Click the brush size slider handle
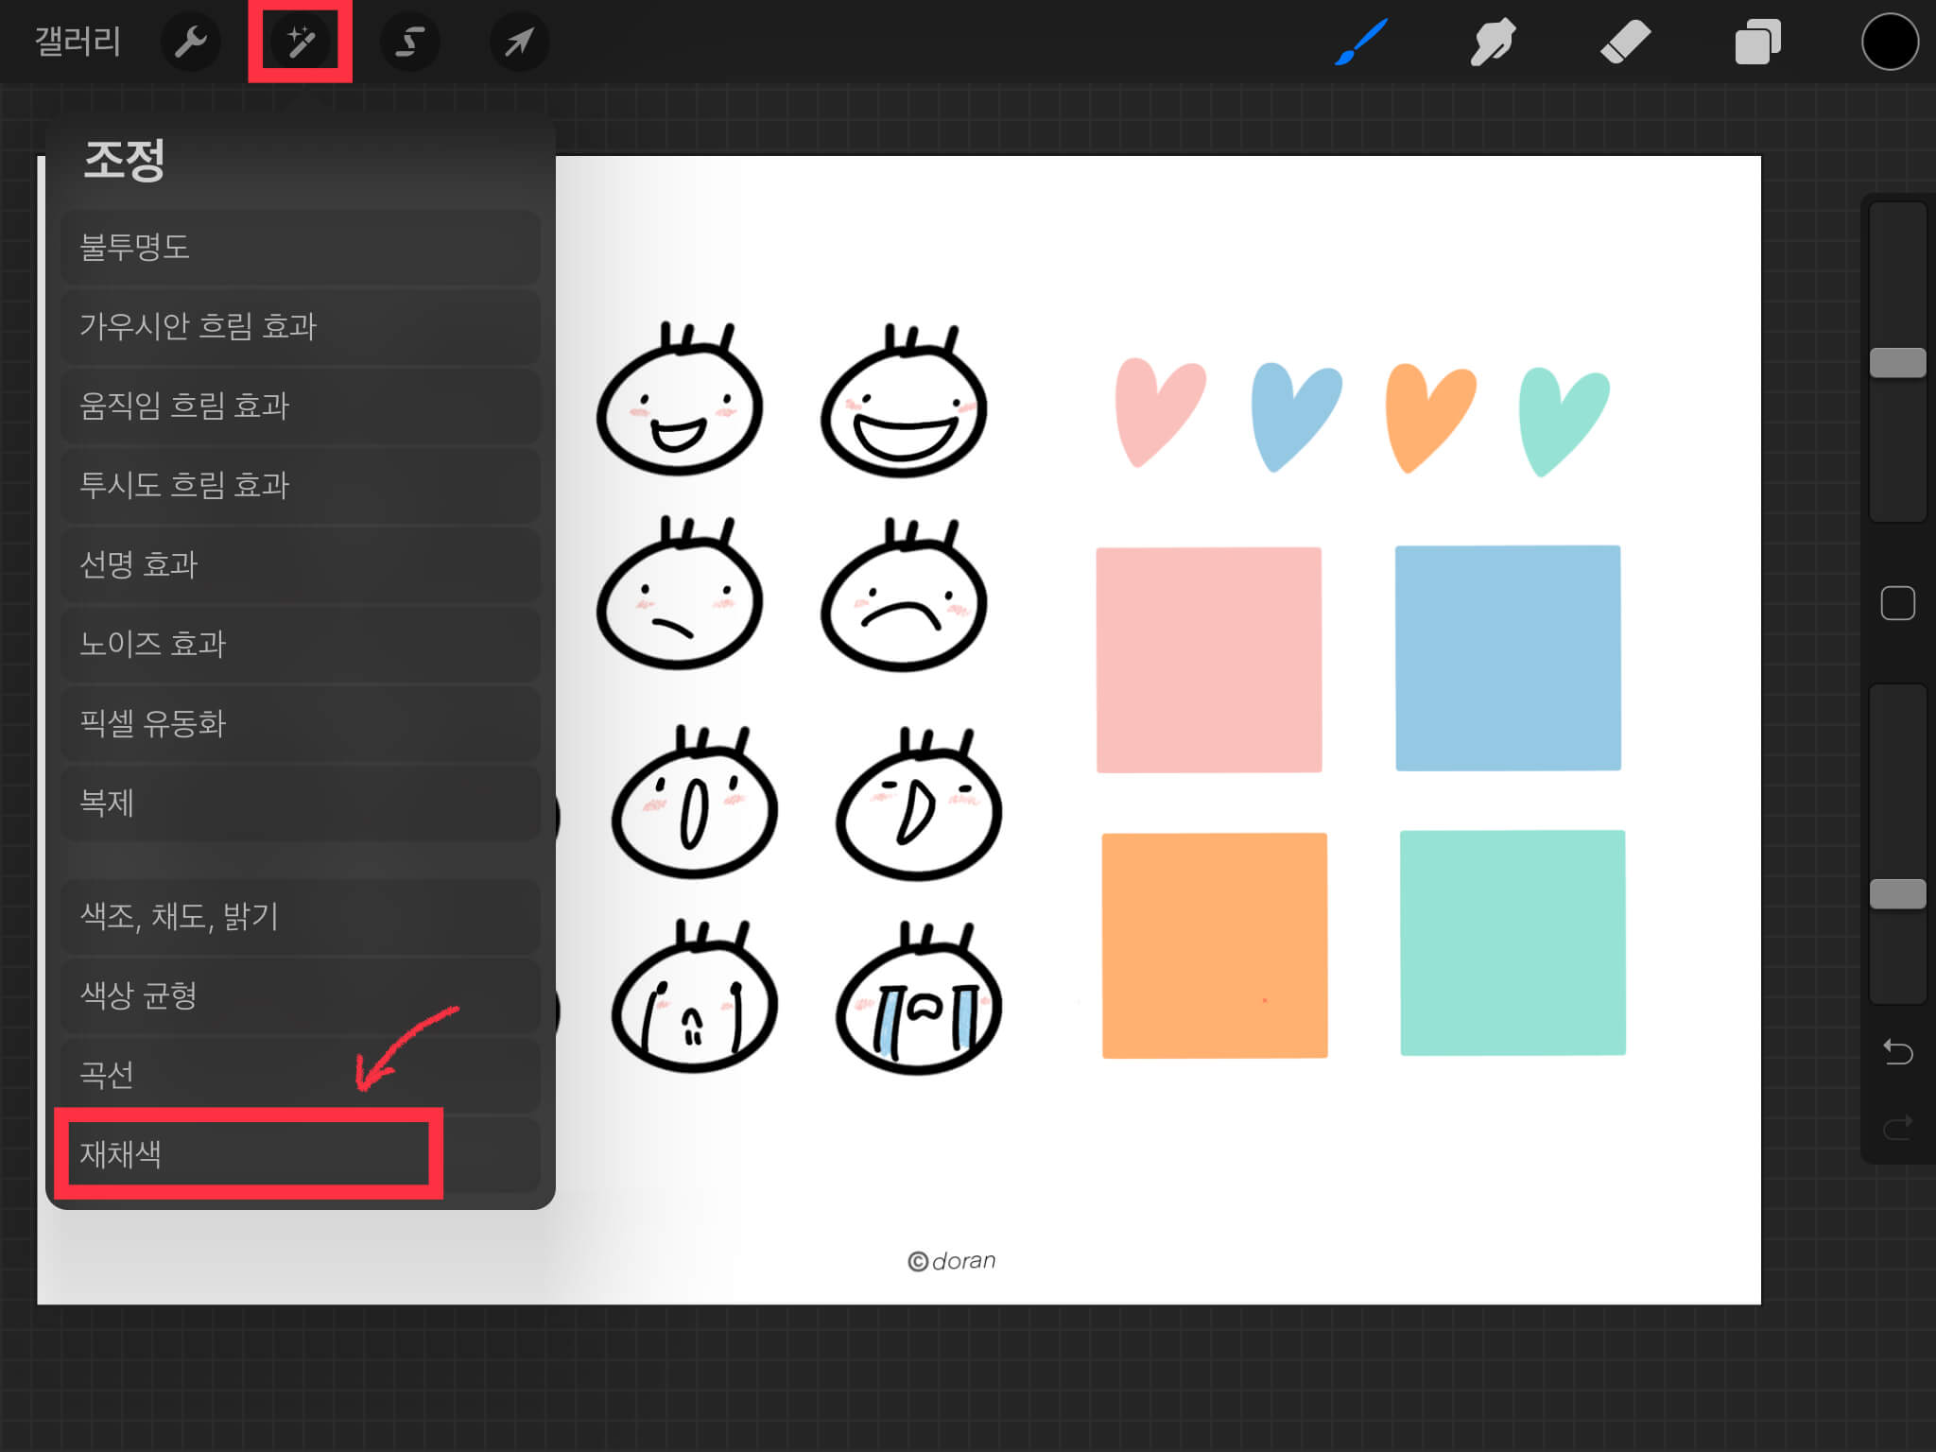The width and height of the screenshot is (1936, 1452). click(1897, 363)
